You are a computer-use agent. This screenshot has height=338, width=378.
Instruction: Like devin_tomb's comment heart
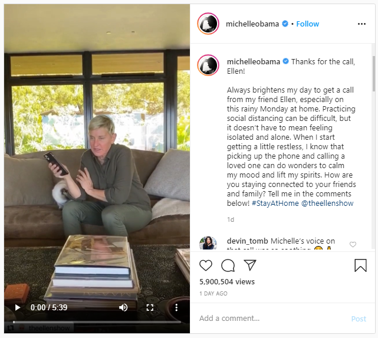pyautogui.click(x=353, y=244)
